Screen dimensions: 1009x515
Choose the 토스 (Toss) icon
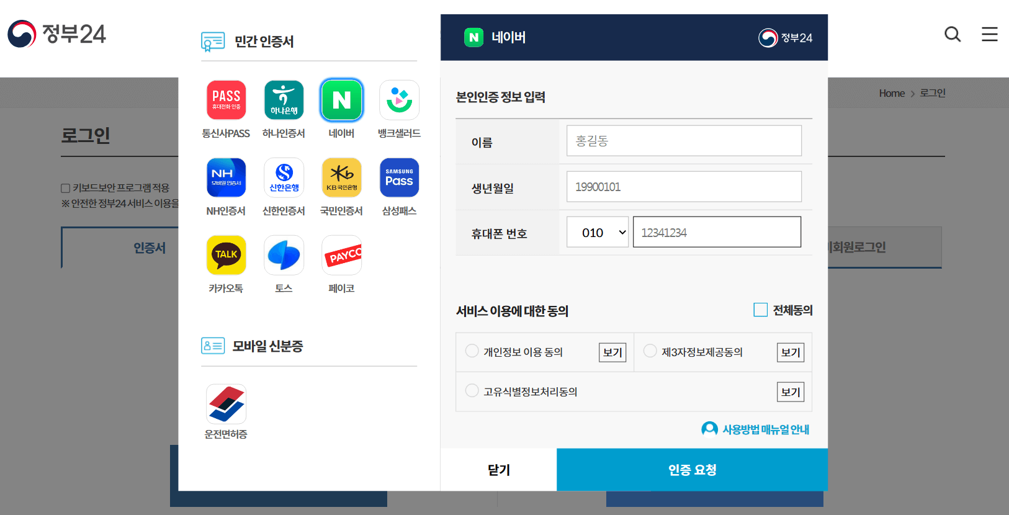(284, 255)
